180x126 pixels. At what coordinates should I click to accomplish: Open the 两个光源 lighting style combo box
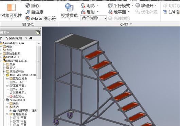click(x=93, y=18)
